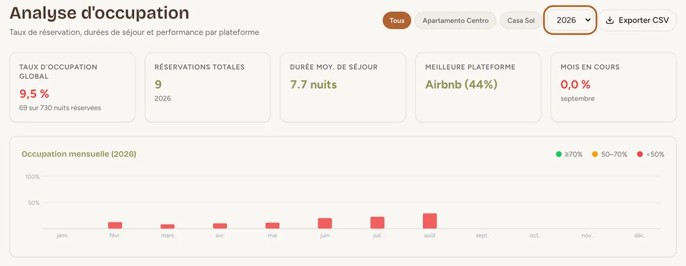Click the green ≥70% legend dot
The height and width of the screenshot is (266, 686).
559,154
